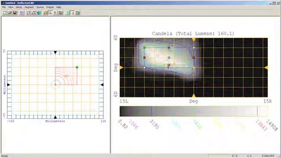The width and height of the screenshot is (281, 158).
Task: Select white top-right handle in candela plot
Action: (194, 48)
